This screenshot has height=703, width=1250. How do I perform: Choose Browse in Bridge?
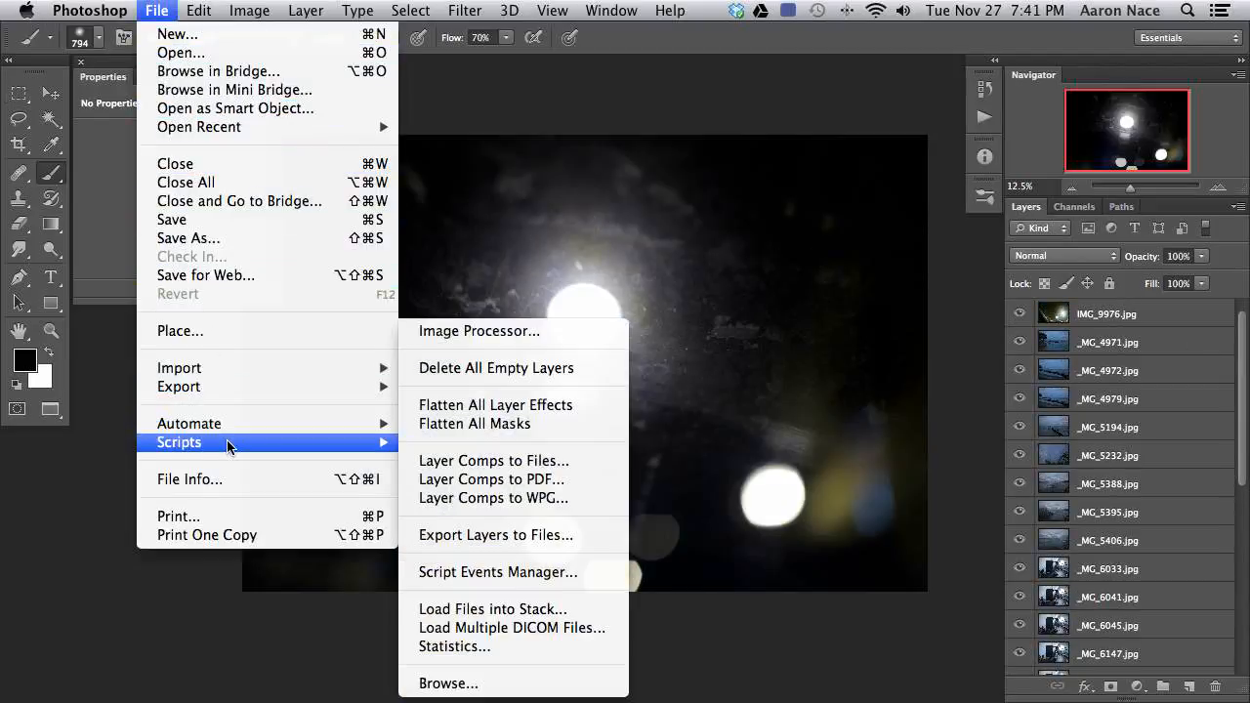coord(219,71)
